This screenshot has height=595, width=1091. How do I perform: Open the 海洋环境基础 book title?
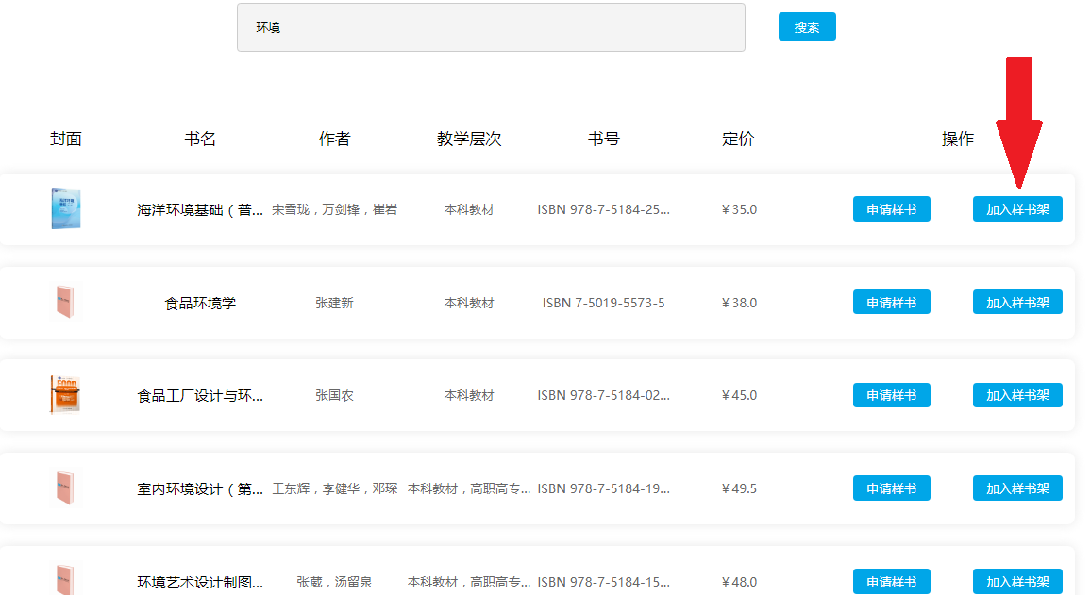click(x=200, y=209)
